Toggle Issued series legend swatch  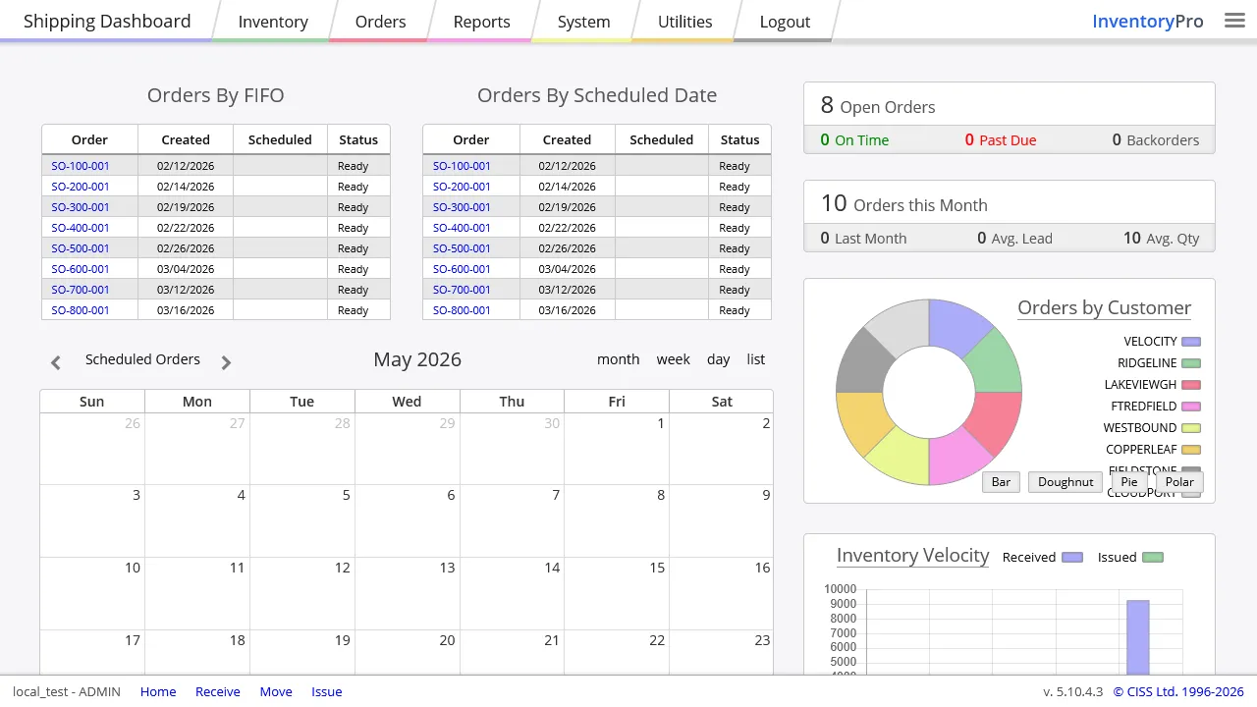coord(1153,558)
